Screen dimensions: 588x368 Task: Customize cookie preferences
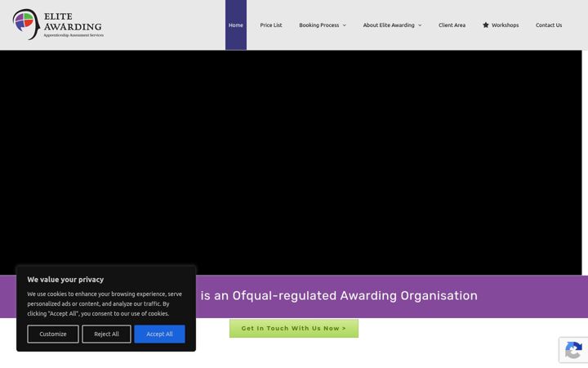point(53,334)
